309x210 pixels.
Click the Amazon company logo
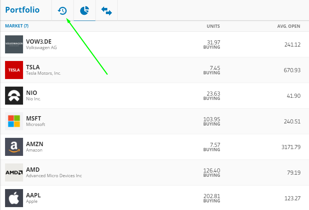[13, 146]
